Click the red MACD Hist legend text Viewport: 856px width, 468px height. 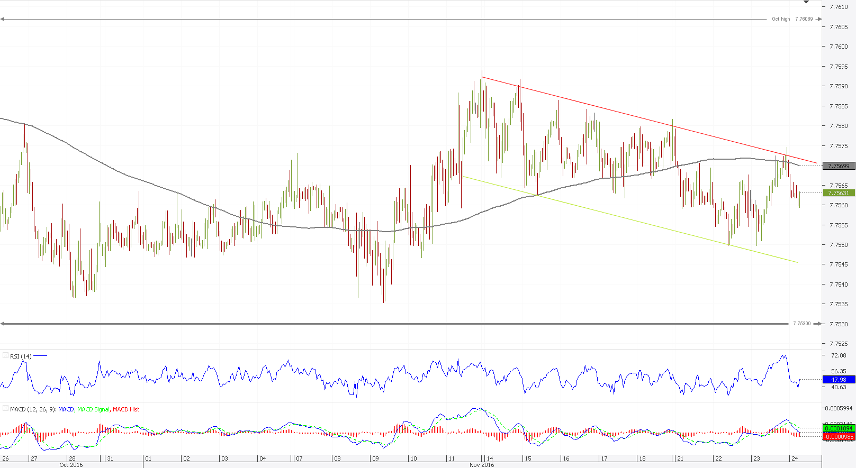click(126, 409)
